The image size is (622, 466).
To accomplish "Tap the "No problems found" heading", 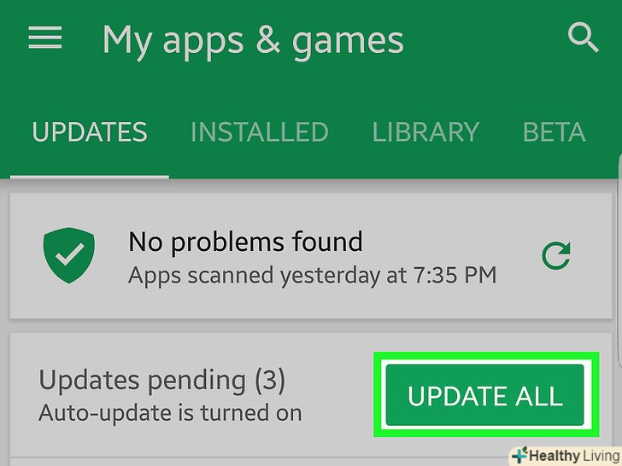I will [x=245, y=242].
